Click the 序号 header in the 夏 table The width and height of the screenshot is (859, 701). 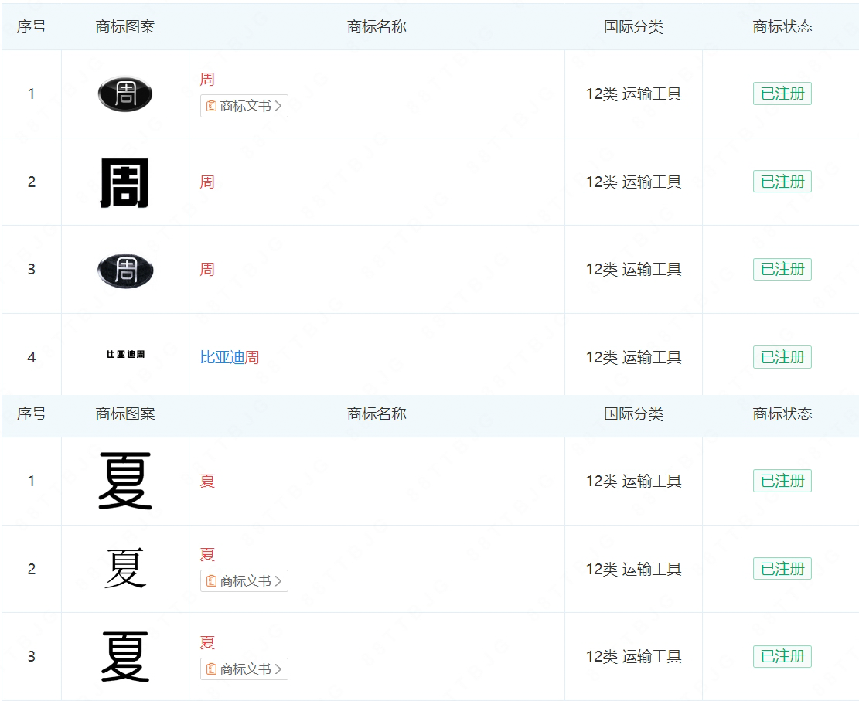tap(32, 413)
